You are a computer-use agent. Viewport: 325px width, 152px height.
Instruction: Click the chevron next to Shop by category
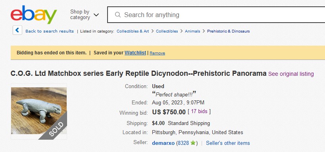(96, 15)
